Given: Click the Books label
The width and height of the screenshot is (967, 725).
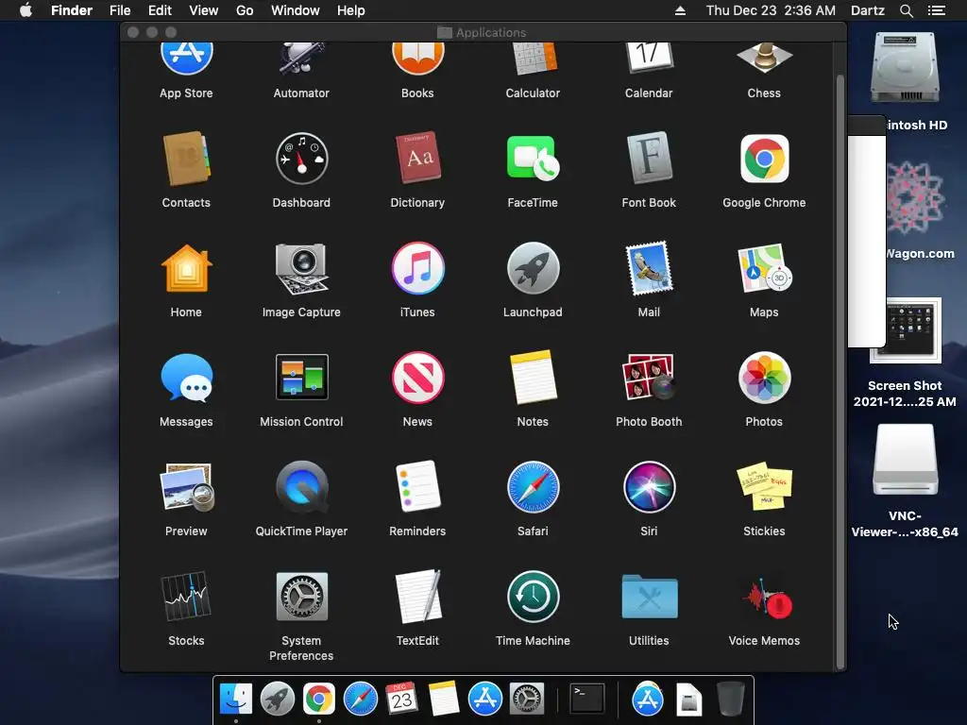Looking at the screenshot, I should click(x=417, y=93).
